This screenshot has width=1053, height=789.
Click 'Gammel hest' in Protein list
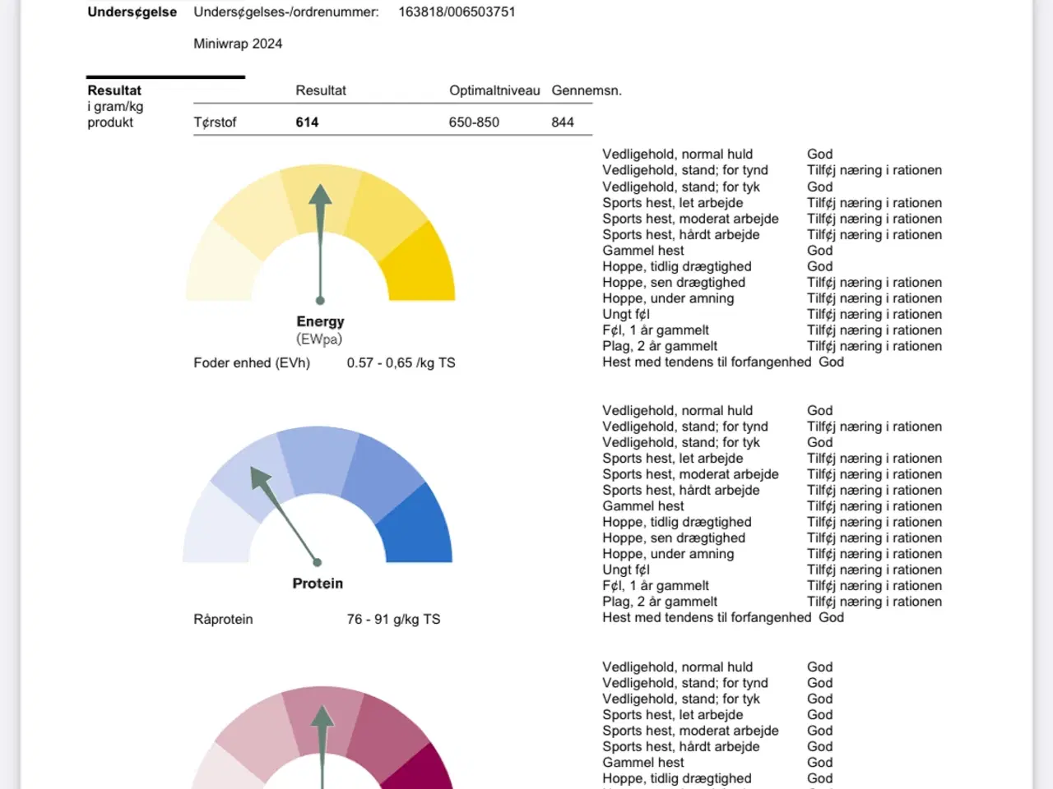642,506
